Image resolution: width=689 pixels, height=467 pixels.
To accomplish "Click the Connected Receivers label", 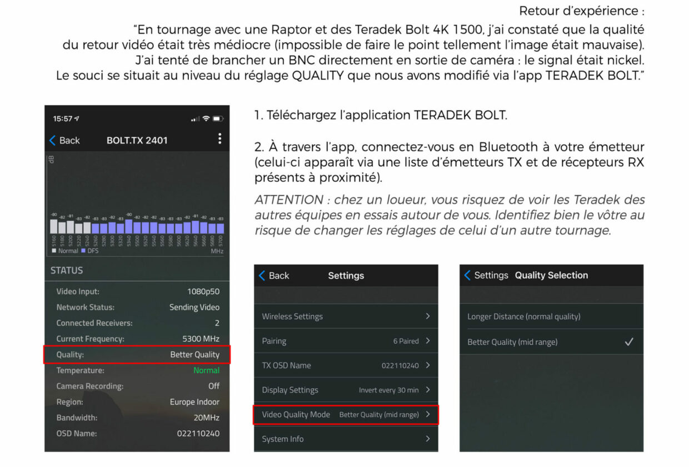I will pos(94,323).
